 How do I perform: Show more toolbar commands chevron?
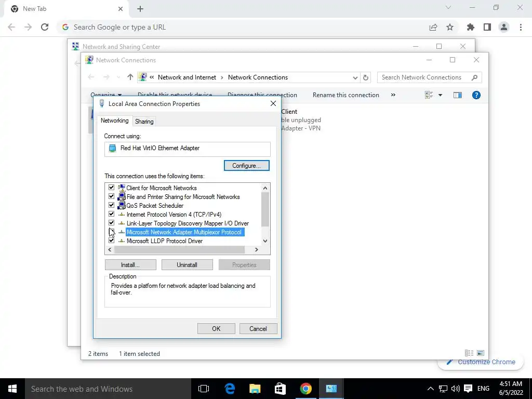[393, 95]
